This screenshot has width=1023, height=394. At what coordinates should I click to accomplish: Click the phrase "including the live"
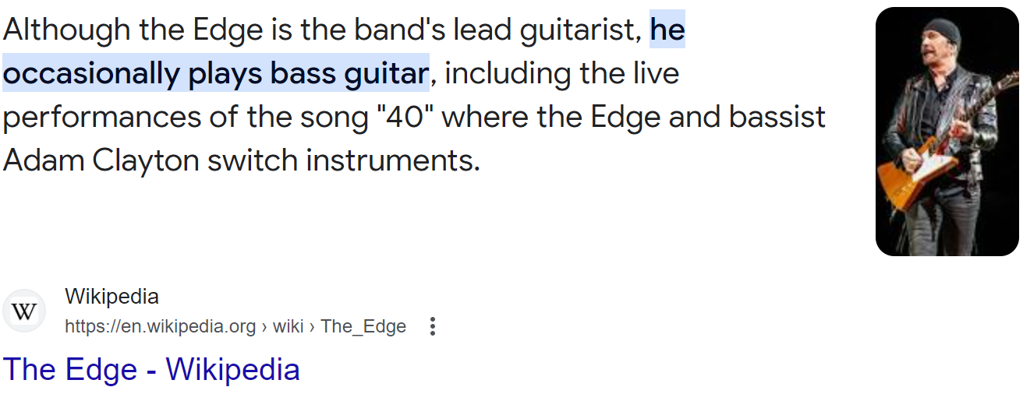pyautogui.click(x=561, y=74)
